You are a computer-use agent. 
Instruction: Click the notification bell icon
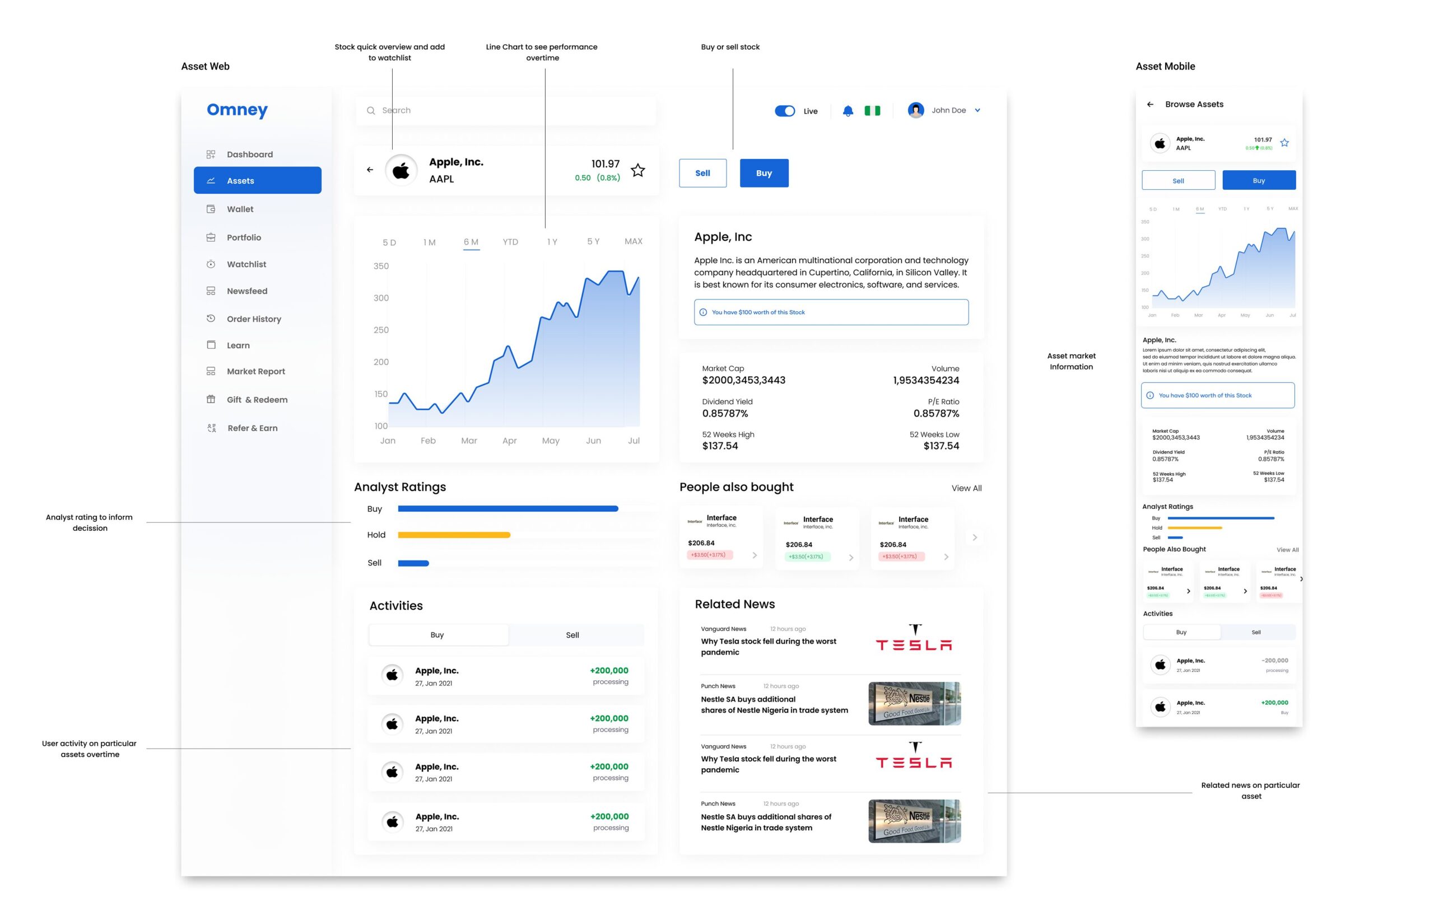click(848, 111)
